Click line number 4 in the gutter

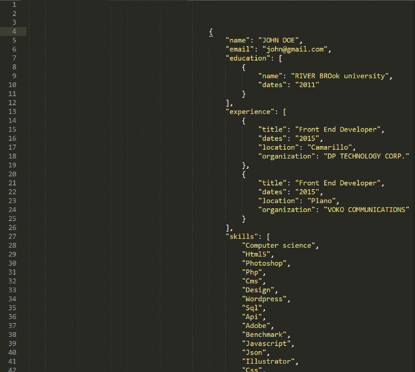click(14, 32)
